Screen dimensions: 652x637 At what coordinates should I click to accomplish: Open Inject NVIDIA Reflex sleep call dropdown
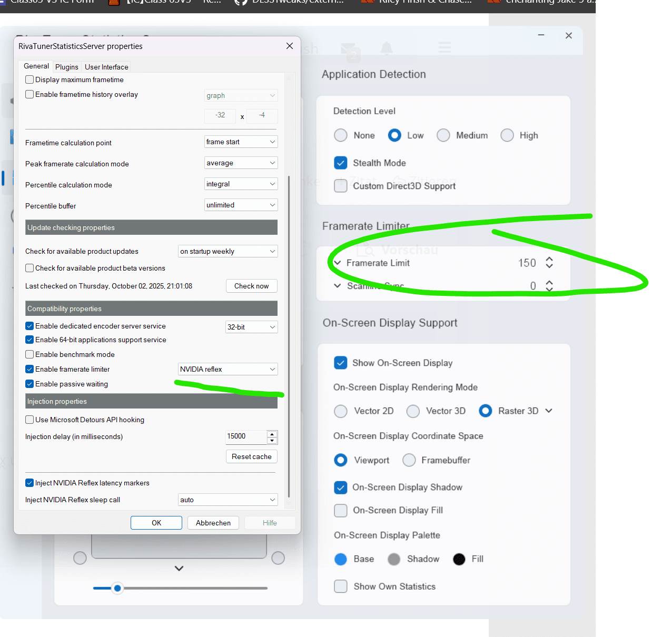coord(228,500)
